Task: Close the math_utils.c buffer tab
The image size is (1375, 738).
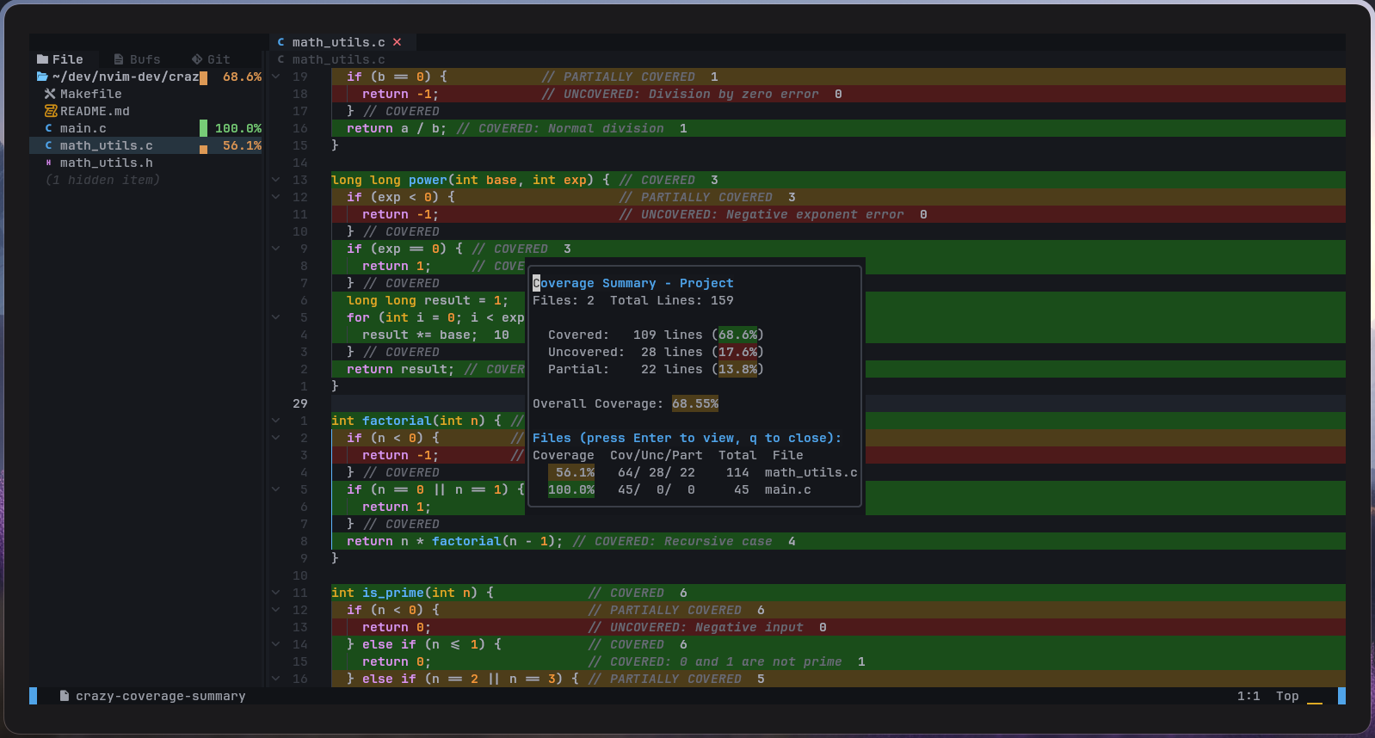Action: coord(397,42)
